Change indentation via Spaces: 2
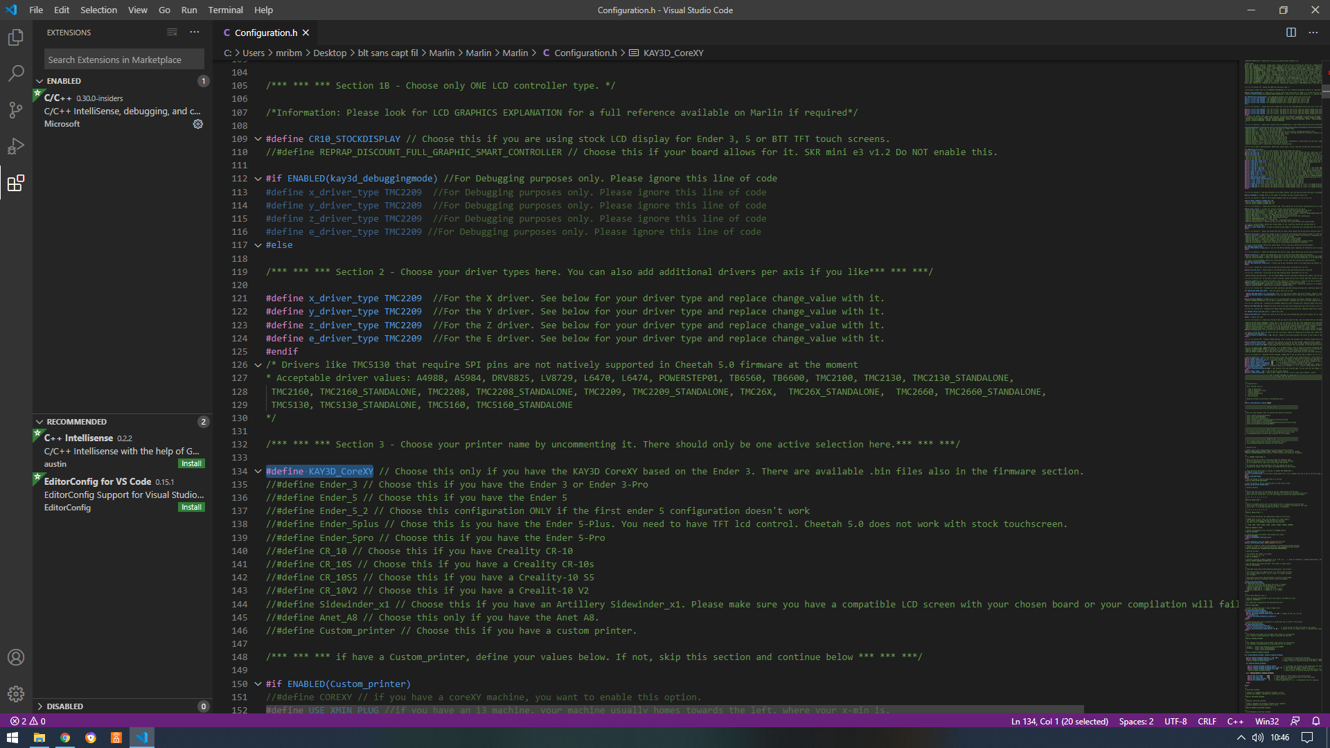This screenshot has height=748, width=1330. pos(1136,721)
